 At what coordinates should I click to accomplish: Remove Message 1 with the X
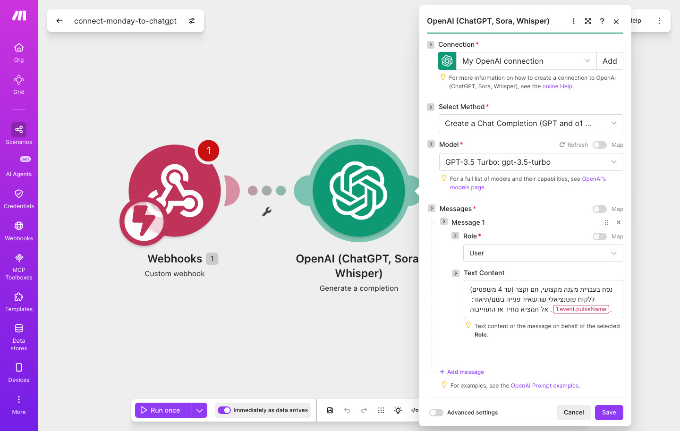(x=619, y=222)
